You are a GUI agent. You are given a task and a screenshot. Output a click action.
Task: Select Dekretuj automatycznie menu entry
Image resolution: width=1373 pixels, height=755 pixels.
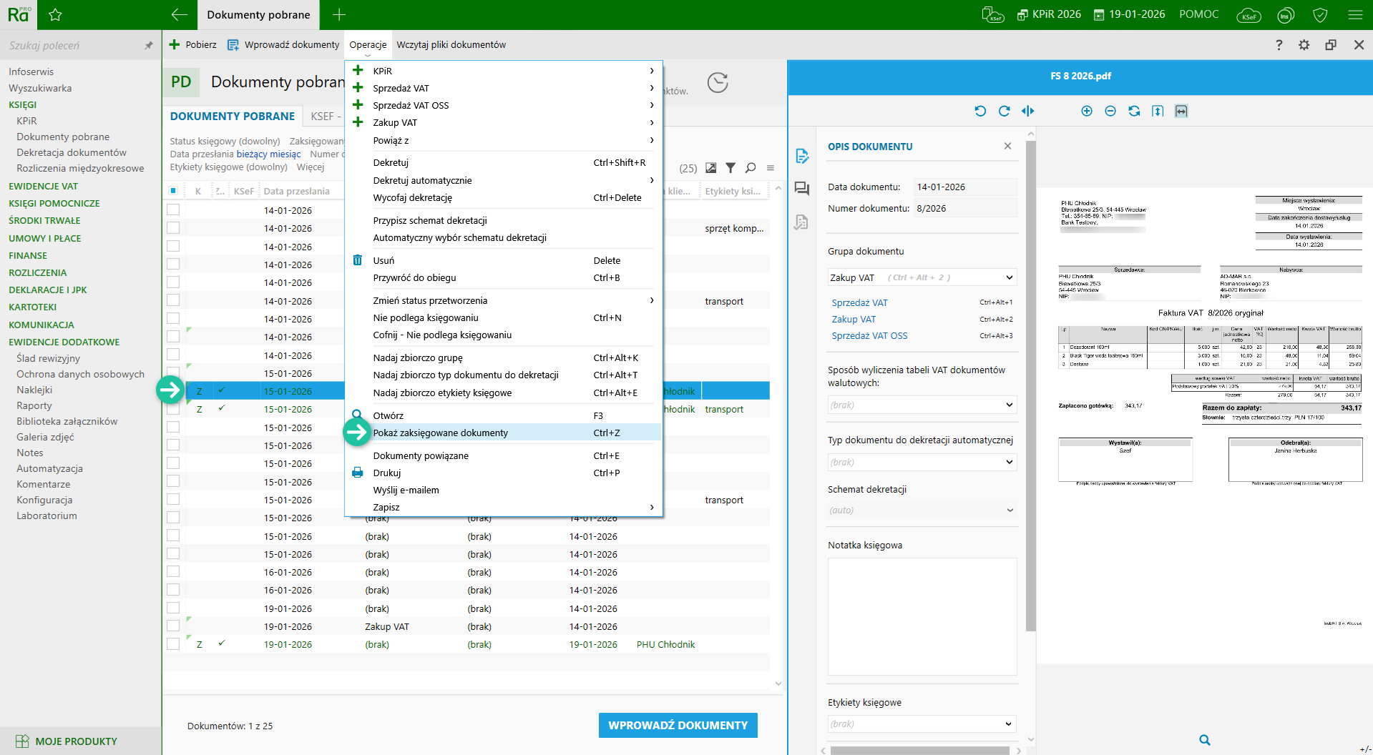(422, 180)
